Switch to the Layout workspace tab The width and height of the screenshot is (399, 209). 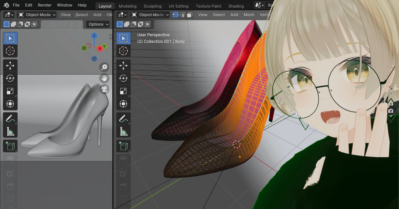tap(105, 6)
